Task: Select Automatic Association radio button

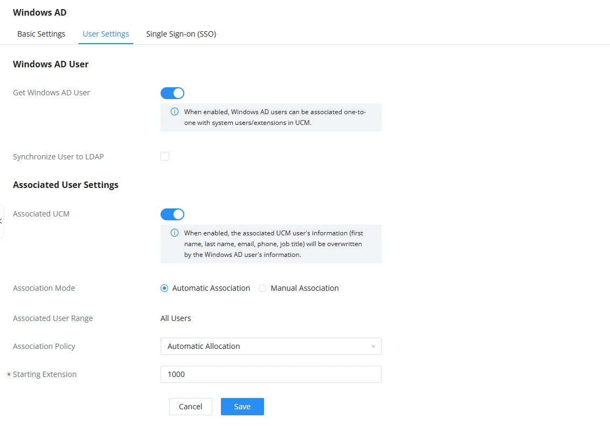Action: click(x=164, y=289)
